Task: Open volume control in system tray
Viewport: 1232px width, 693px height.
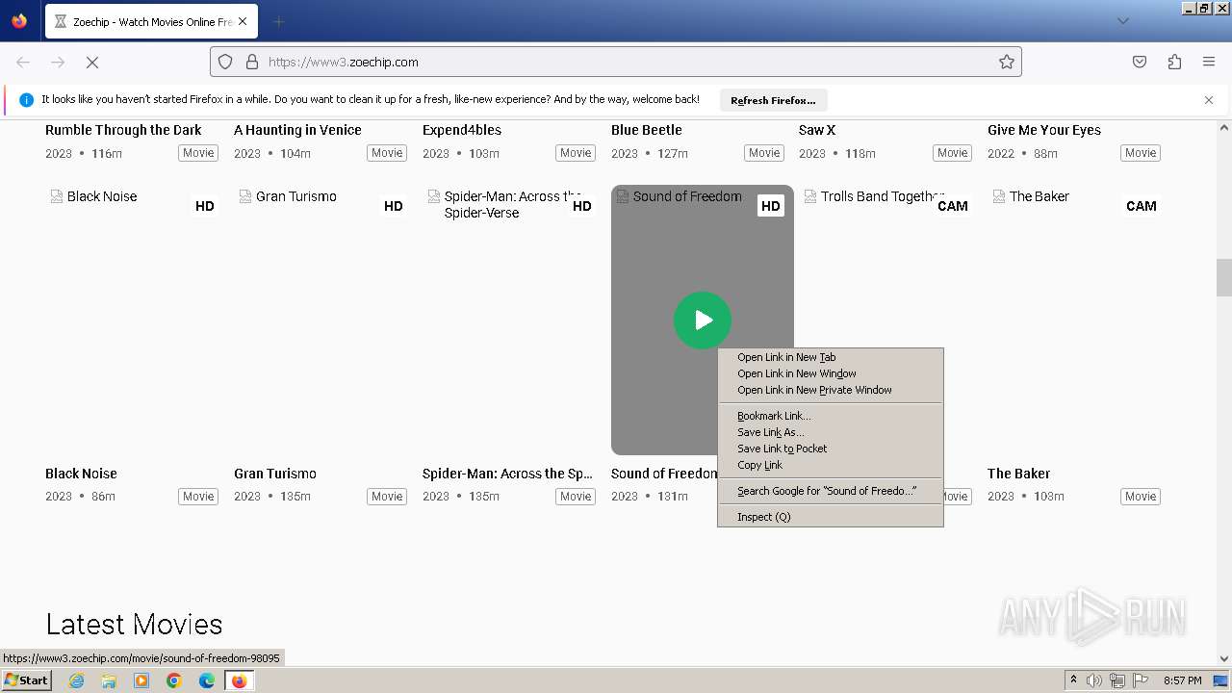Action: coord(1094,680)
